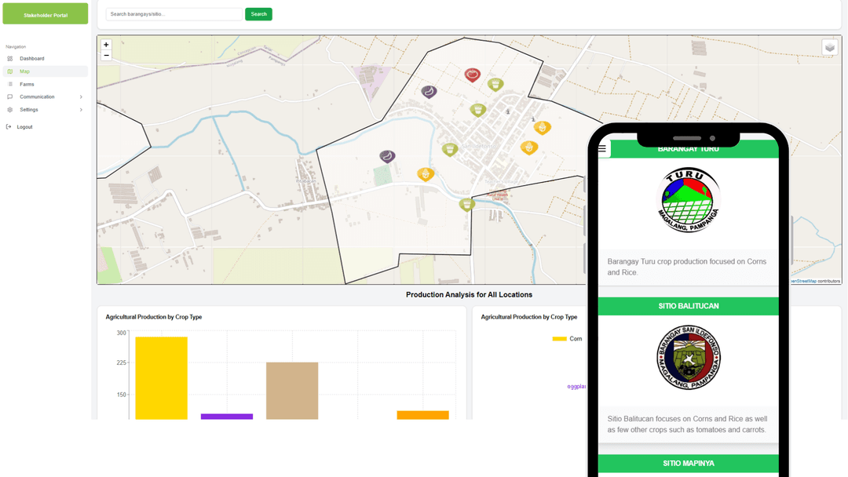The image size is (848, 477).
Task: Select the green marker on the southern boundary
Action: coord(466,205)
